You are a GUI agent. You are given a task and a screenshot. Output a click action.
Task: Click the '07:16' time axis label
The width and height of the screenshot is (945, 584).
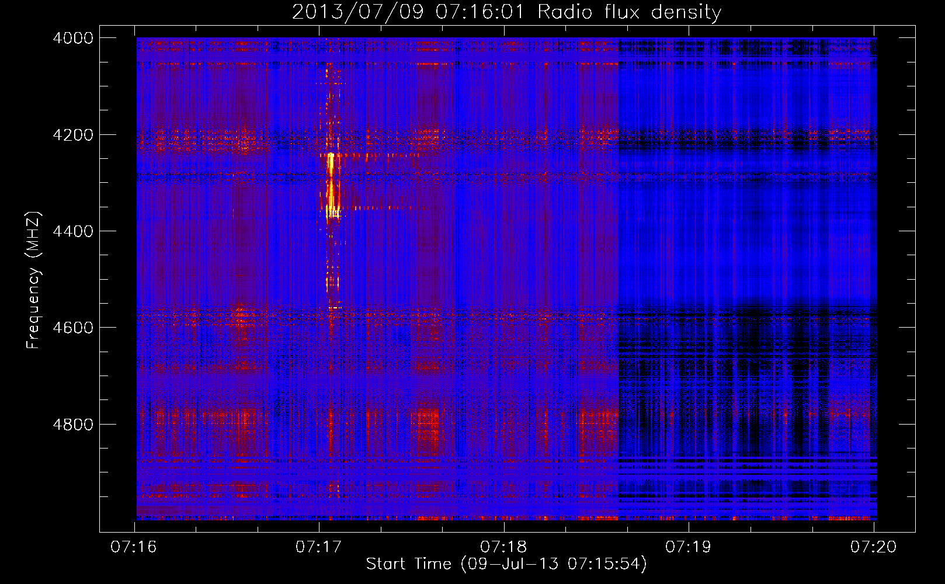[x=134, y=547]
